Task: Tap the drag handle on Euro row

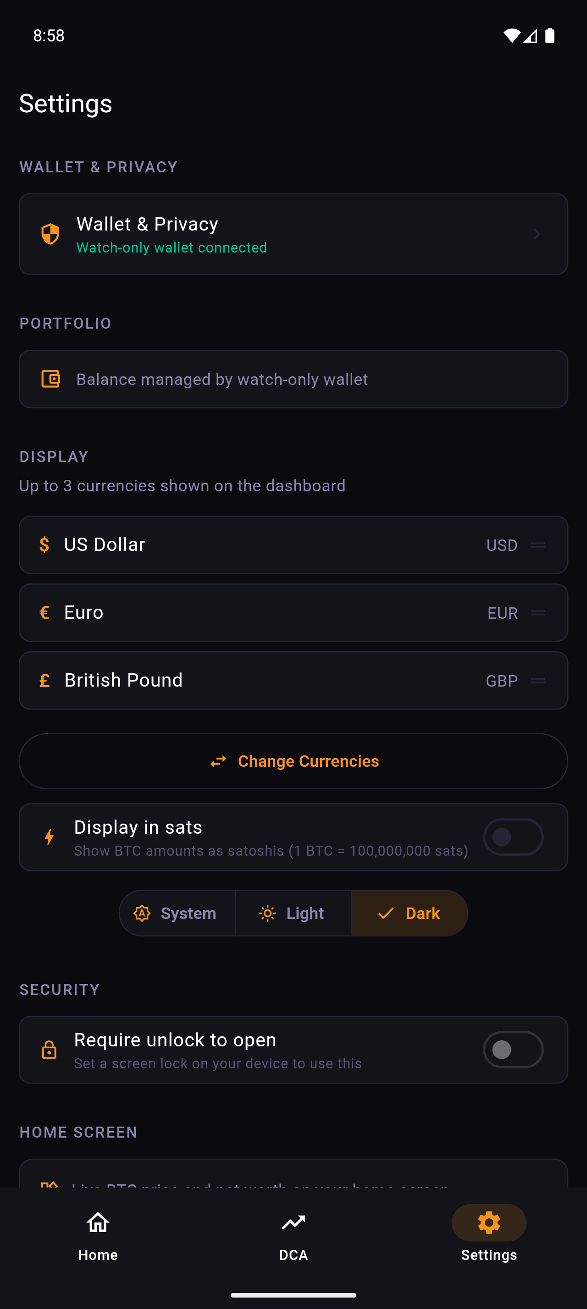Action: (x=538, y=613)
